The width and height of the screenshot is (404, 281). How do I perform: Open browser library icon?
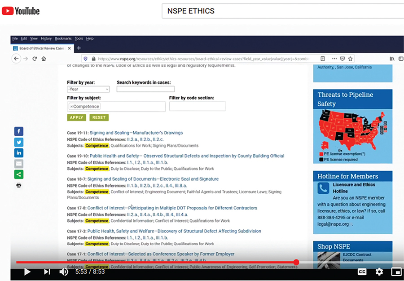(392, 58)
